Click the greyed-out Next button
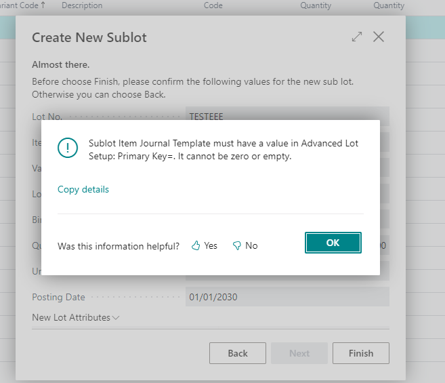This screenshot has height=383, width=445. pos(299,353)
